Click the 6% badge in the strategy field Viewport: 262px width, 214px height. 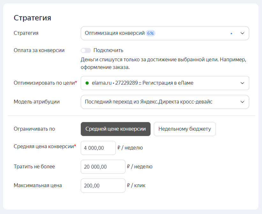click(x=150, y=33)
